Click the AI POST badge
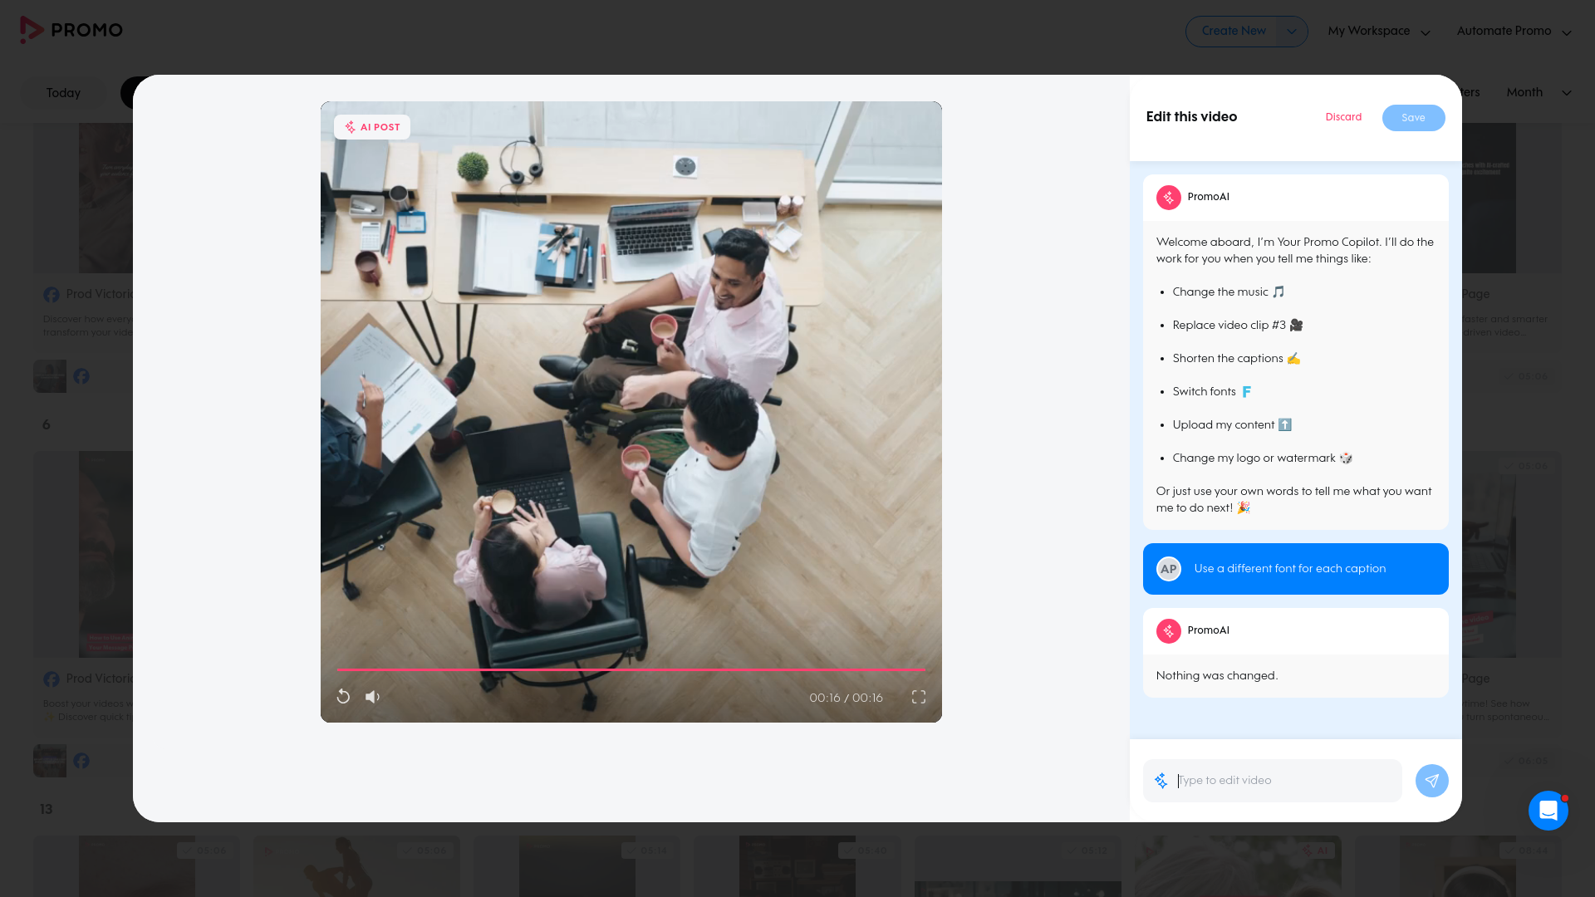Image resolution: width=1595 pixels, height=897 pixels. coord(372,127)
